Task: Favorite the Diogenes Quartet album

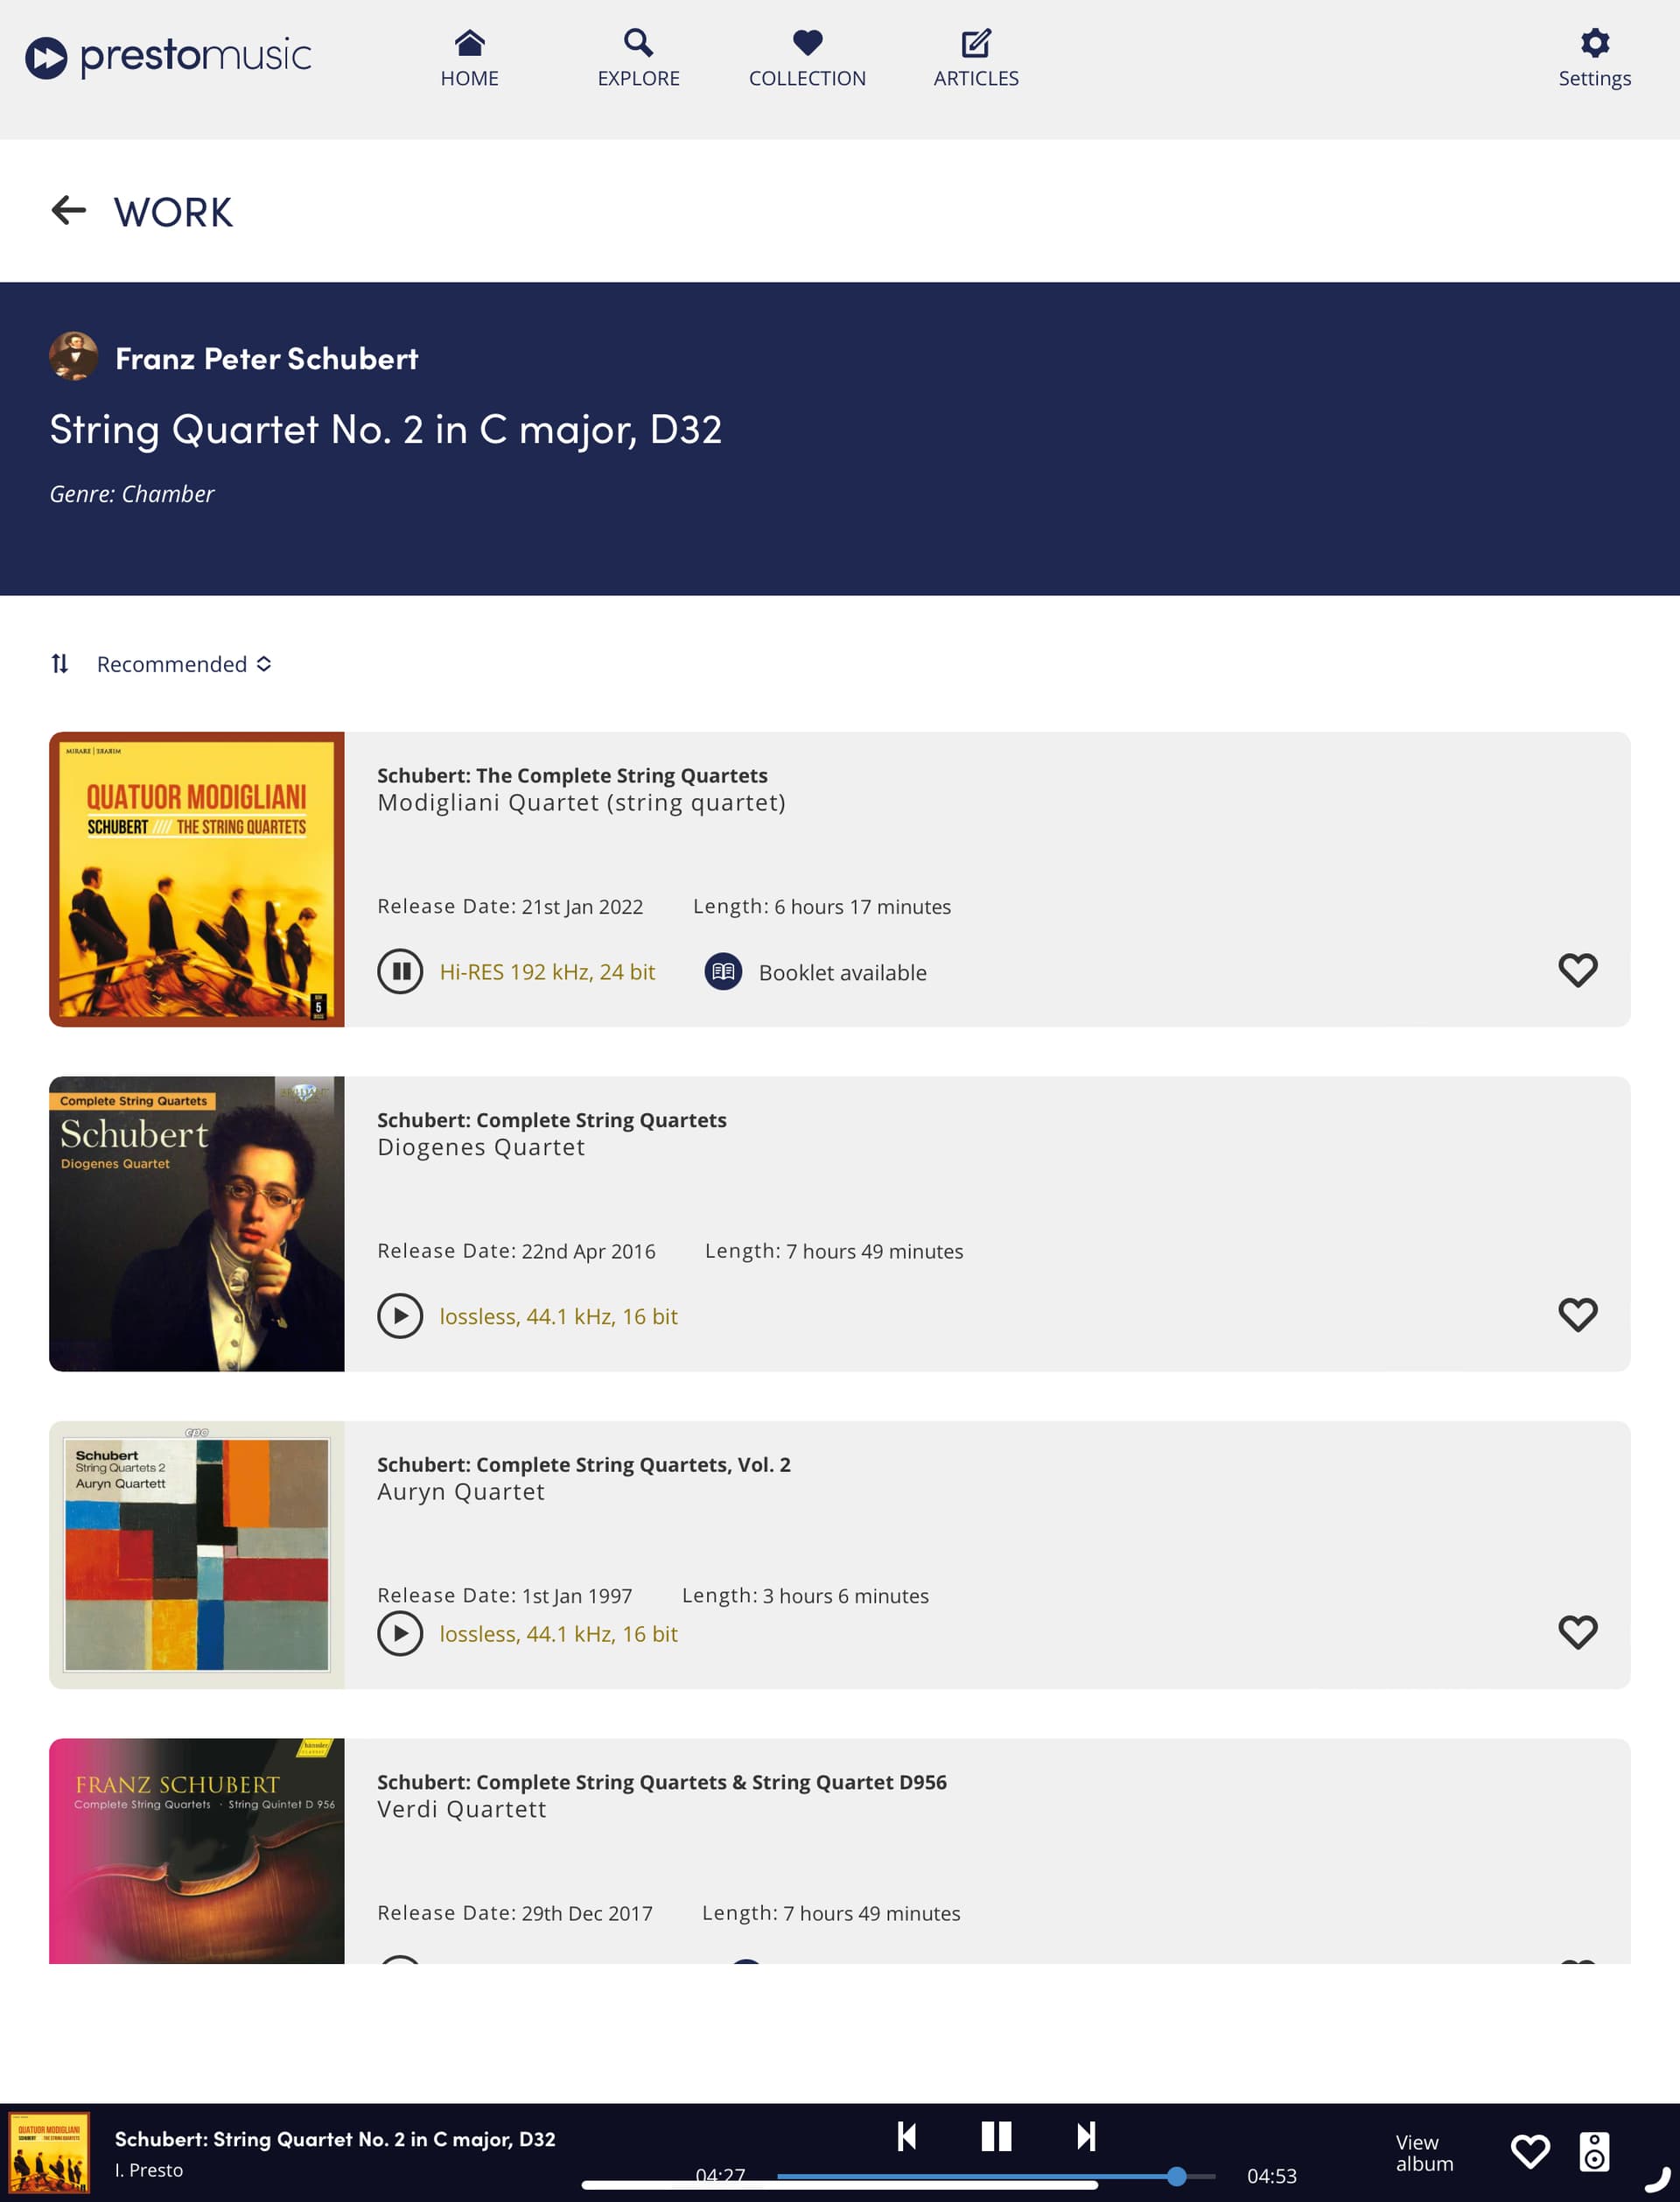Action: coord(1577,1314)
